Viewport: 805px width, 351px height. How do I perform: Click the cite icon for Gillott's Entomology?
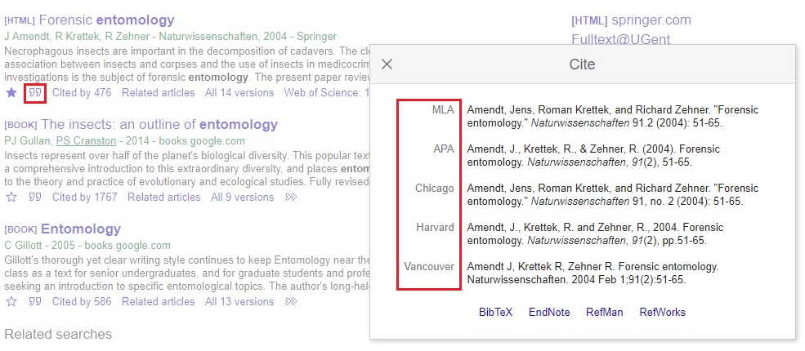point(35,301)
